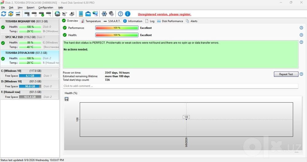
Task: Click the 931.4 GB free space bar
Action: [x=30, y=97]
